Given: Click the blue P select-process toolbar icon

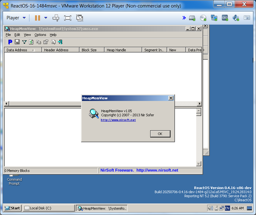Looking at the screenshot, I should (10, 42).
